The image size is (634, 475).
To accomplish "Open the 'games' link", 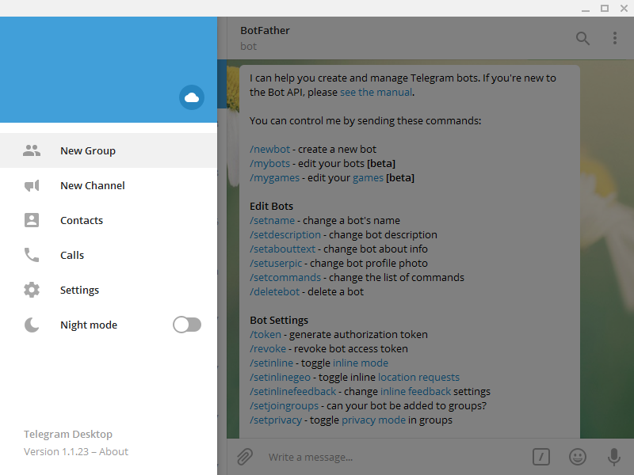I will [x=368, y=177].
